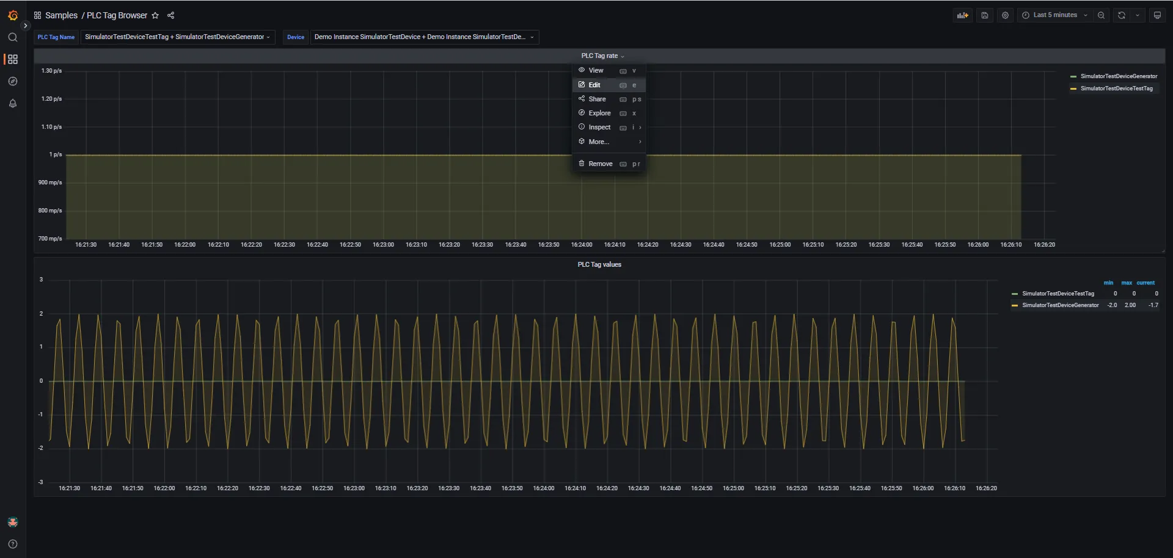
Task: Save the dashboard with disk icon
Action: pyautogui.click(x=985, y=15)
